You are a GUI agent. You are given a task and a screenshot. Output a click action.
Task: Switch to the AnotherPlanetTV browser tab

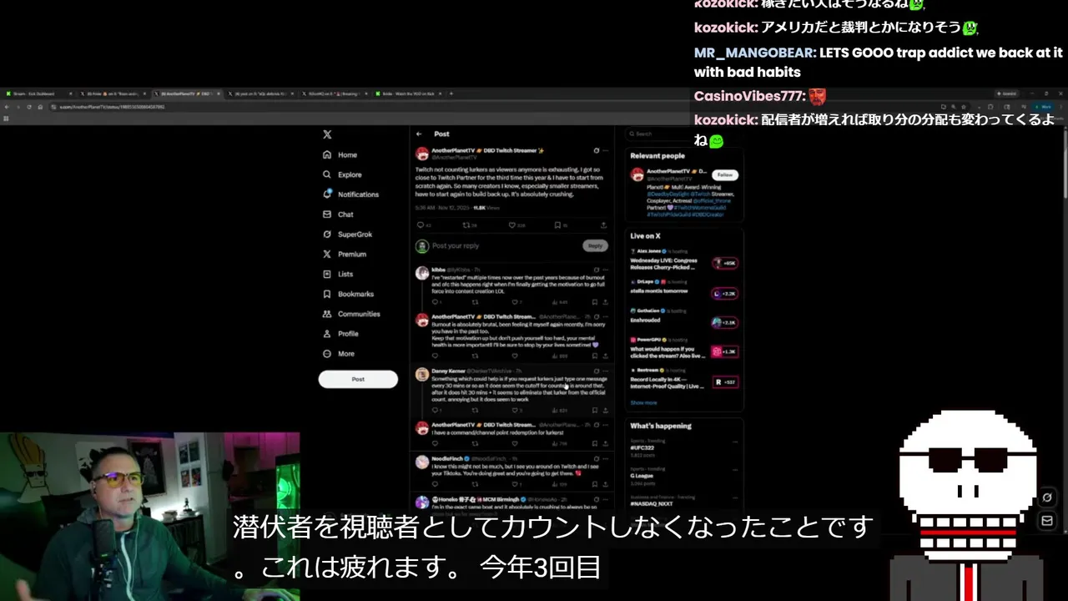point(186,93)
